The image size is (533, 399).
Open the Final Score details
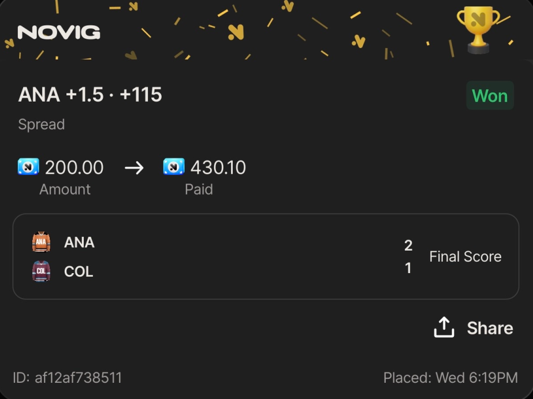(x=465, y=256)
